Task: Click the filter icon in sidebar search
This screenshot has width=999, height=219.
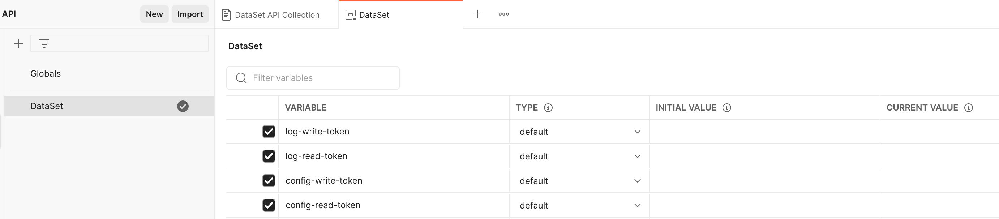Action: [x=44, y=43]
